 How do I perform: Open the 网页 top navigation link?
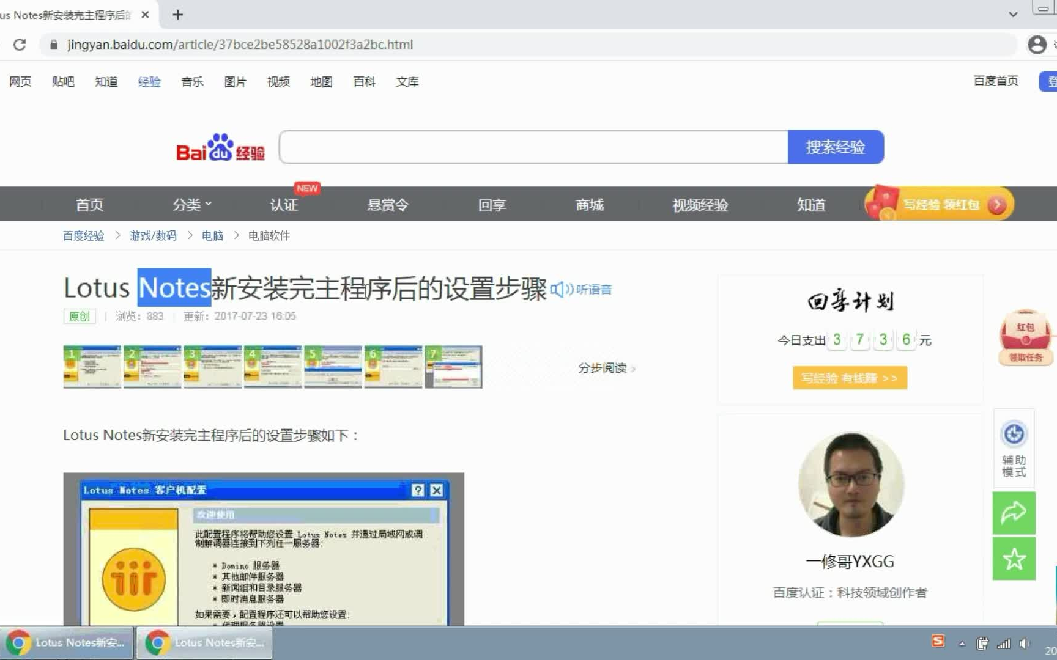click(20, 81)
